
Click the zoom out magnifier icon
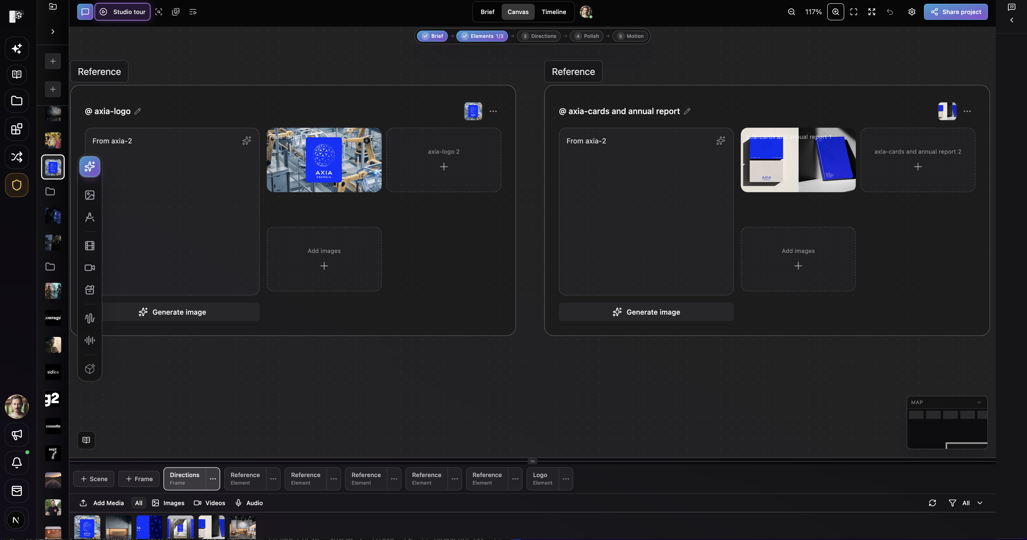791,12
